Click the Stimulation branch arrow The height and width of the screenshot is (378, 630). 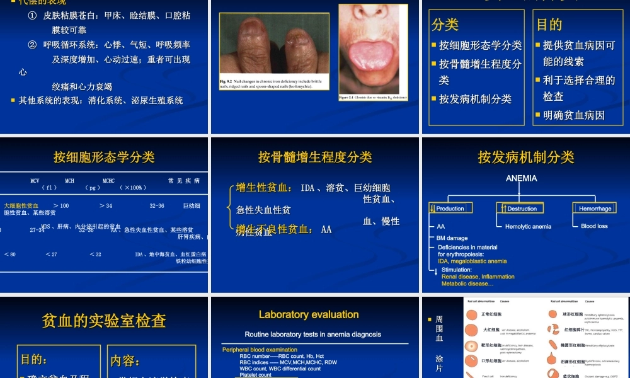click(435, 272)
